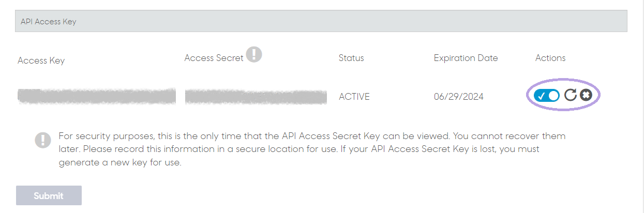
Task: Click the Actions column header
Action: [550, 58]
